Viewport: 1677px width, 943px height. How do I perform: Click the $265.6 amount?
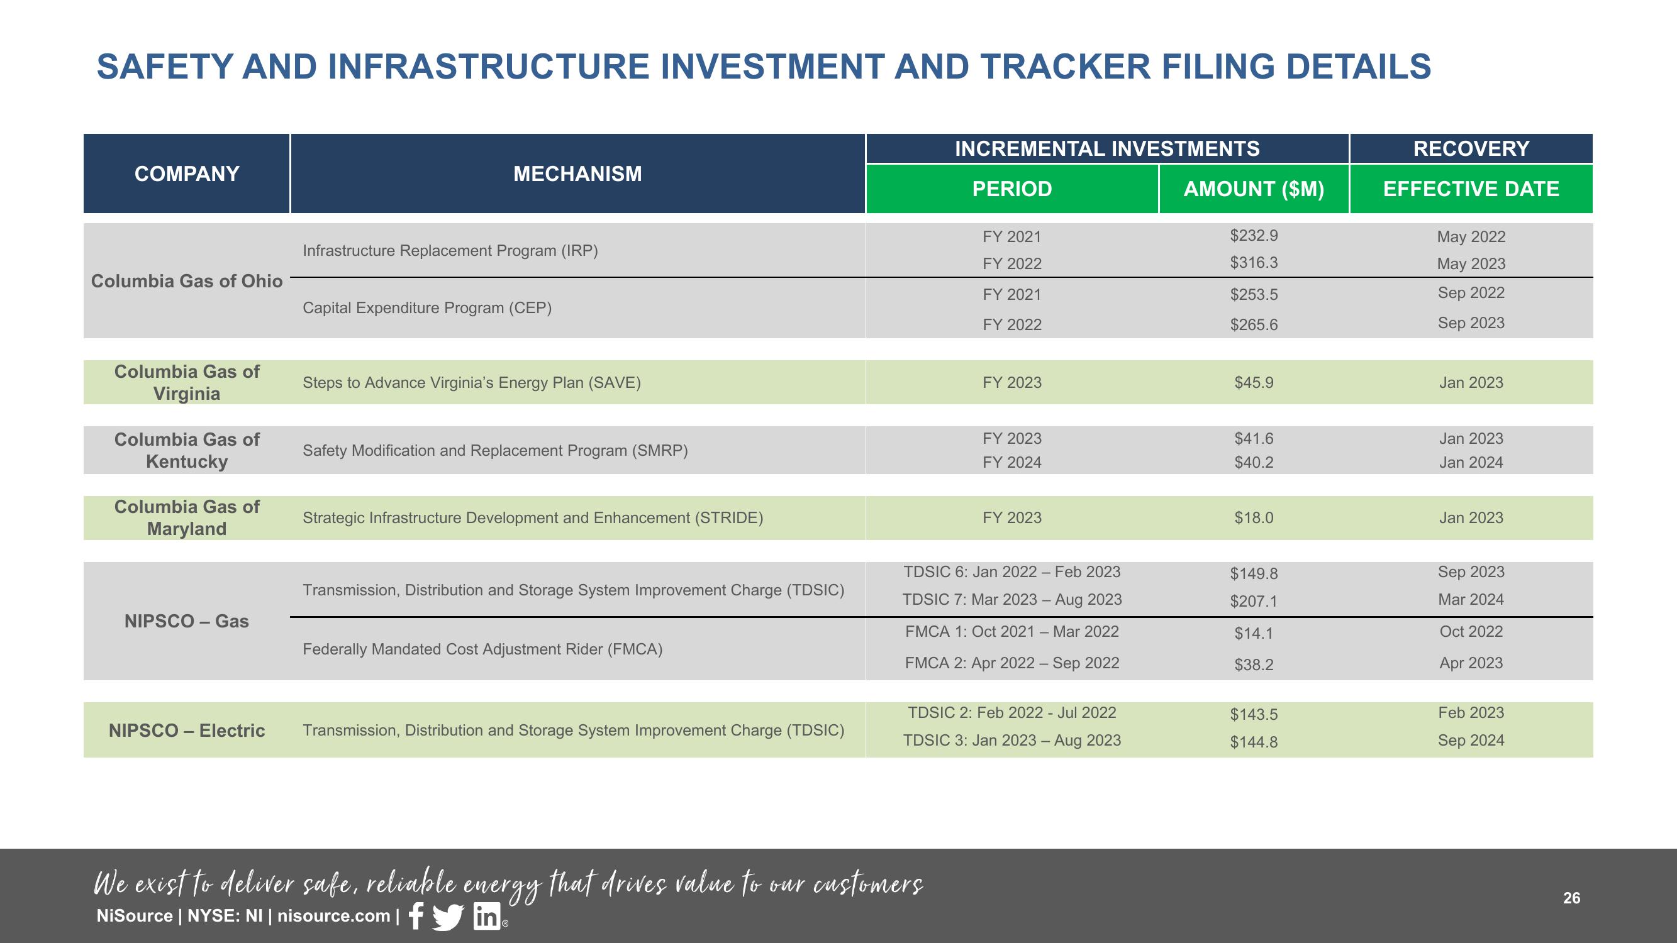[x=1254, y=325]
